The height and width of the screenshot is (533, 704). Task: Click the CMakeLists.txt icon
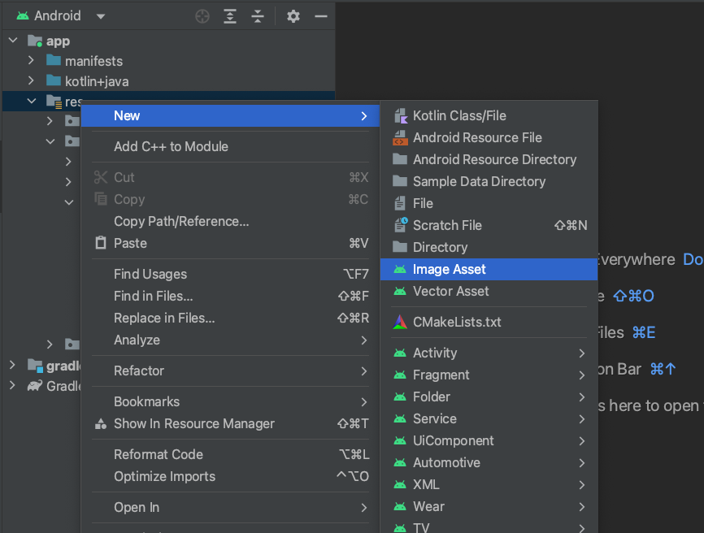pyautogui.click(x=400, y=323)
